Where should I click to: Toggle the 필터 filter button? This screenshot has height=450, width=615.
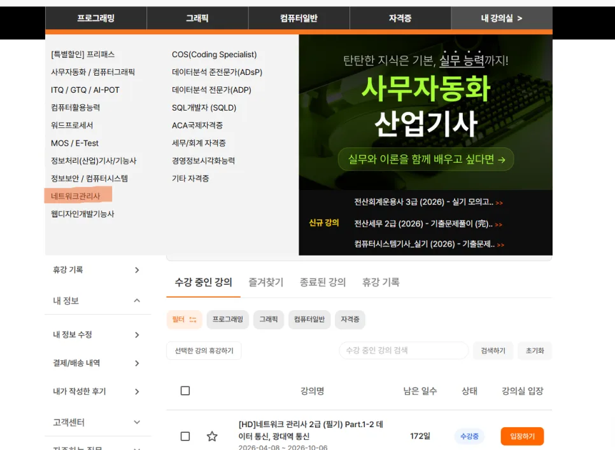coord(185,320)
